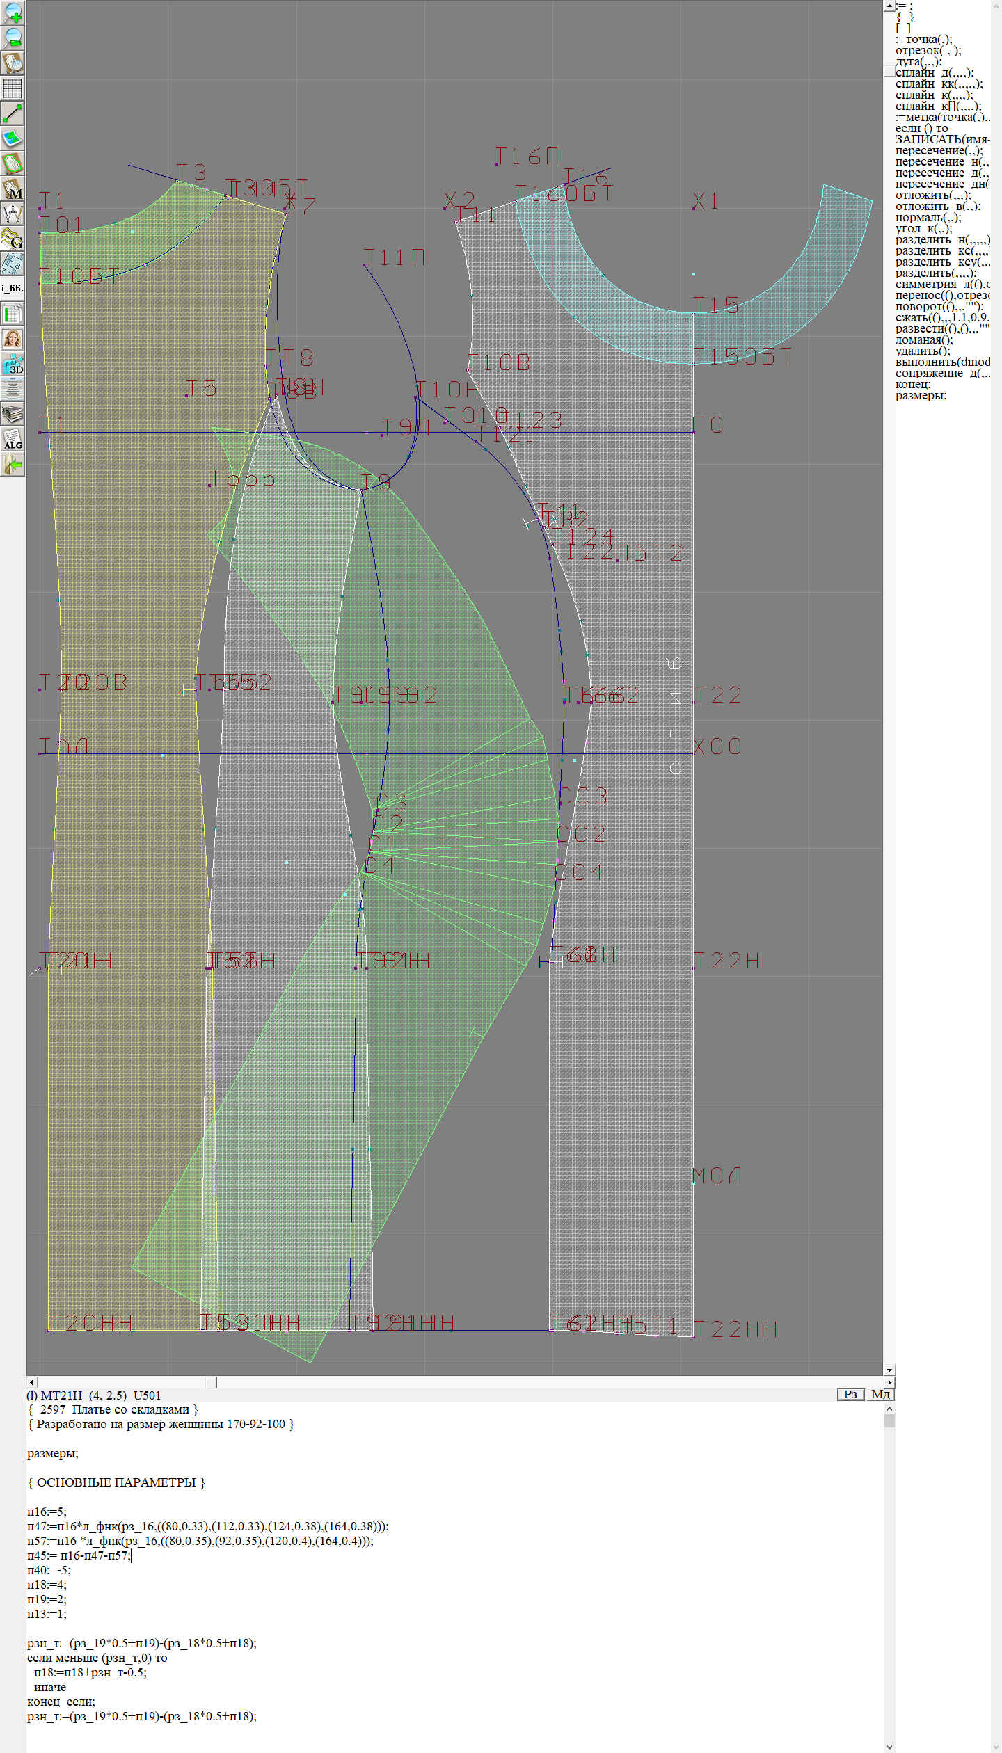
Task: Click the stacked books library icon
Action: [13, 415]
